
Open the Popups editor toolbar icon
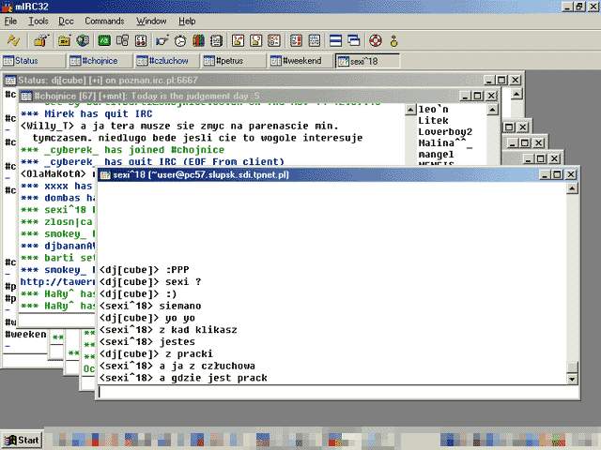(123, 40)
